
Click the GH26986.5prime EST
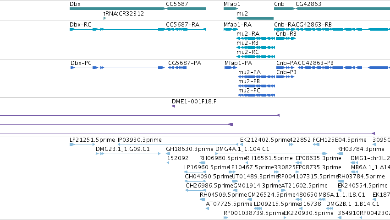point(196,191)
